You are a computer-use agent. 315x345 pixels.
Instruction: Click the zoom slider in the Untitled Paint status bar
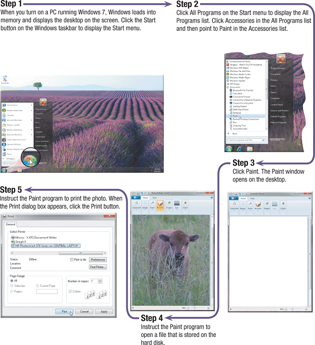[x=292, y=309]
